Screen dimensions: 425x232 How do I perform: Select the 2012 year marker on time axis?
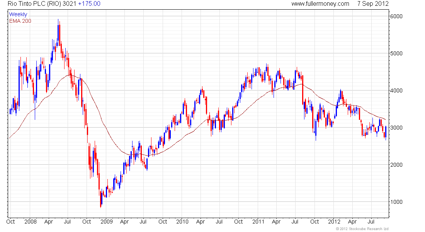(334, 222)
